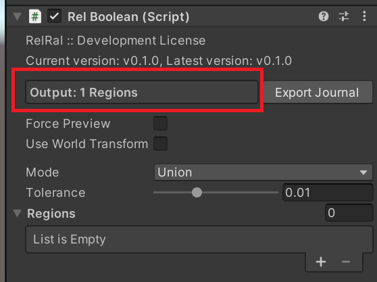The width and height of the screenshot is (377, 282).
Task: Click the List is Empty area
Action: [x=199, y=239]
